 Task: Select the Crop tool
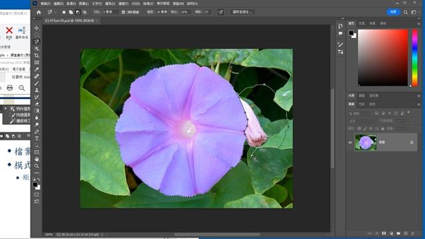37,56
